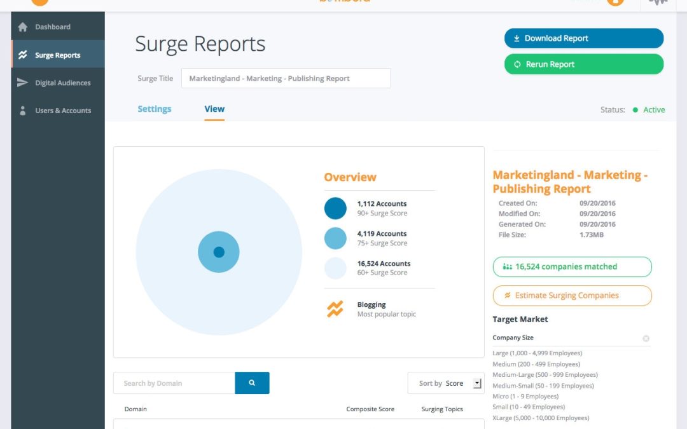
Task: Click the 'Blogging' most popular topic text
Action: point(371,304)
